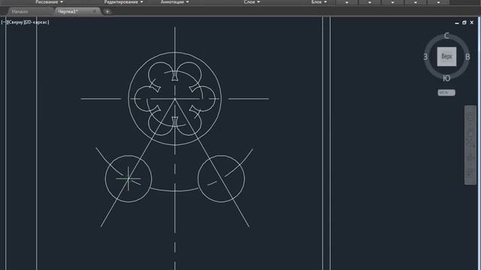Viewport: 481px width, 270px height.
Task: Create a new drawing tab with plus
Action: pos(107,12)
